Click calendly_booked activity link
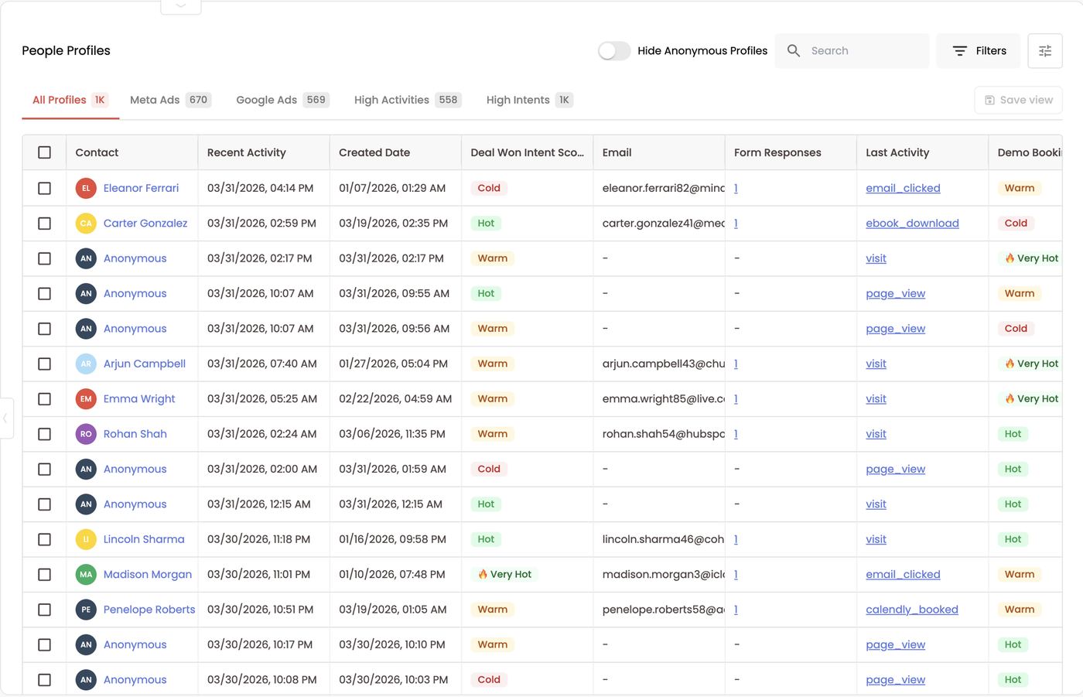This screenshot has height=697, width=1083. pos(912,610)
